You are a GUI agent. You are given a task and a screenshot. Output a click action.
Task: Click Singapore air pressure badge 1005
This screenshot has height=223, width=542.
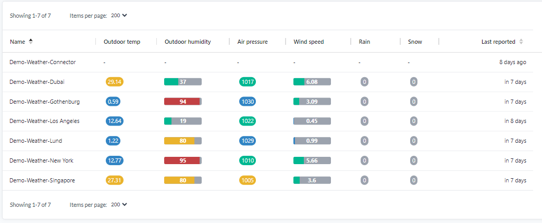pyautogui.click(x=248, y=180)
